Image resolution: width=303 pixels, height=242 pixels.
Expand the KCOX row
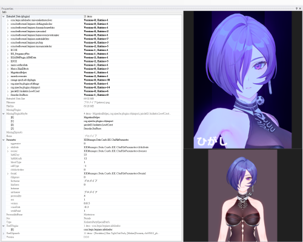click(8, 50)
